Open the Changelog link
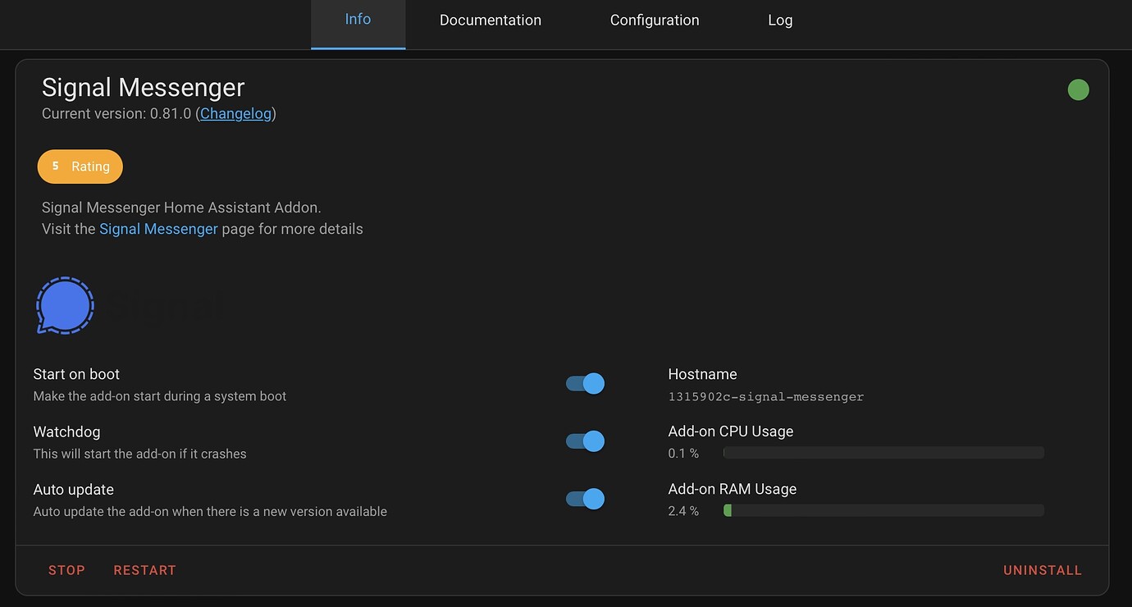The height and width of the screenshot is (607, 1132). 235,113
